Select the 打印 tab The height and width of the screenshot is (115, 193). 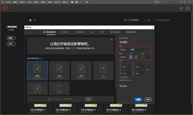pyautogui.click(x=102, y=32)
